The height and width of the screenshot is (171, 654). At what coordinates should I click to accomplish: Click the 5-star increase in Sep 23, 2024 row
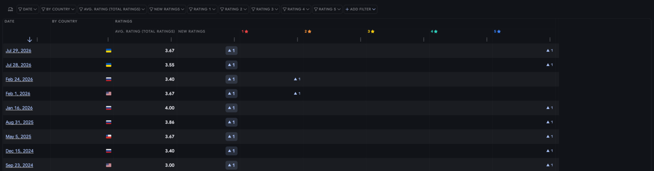coord(550,165)
